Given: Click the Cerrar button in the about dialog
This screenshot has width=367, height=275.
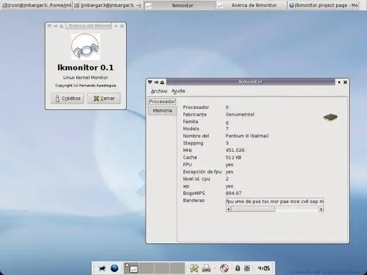Looking at the screenshot, I should pyautogui.click(x=104, y=99).
